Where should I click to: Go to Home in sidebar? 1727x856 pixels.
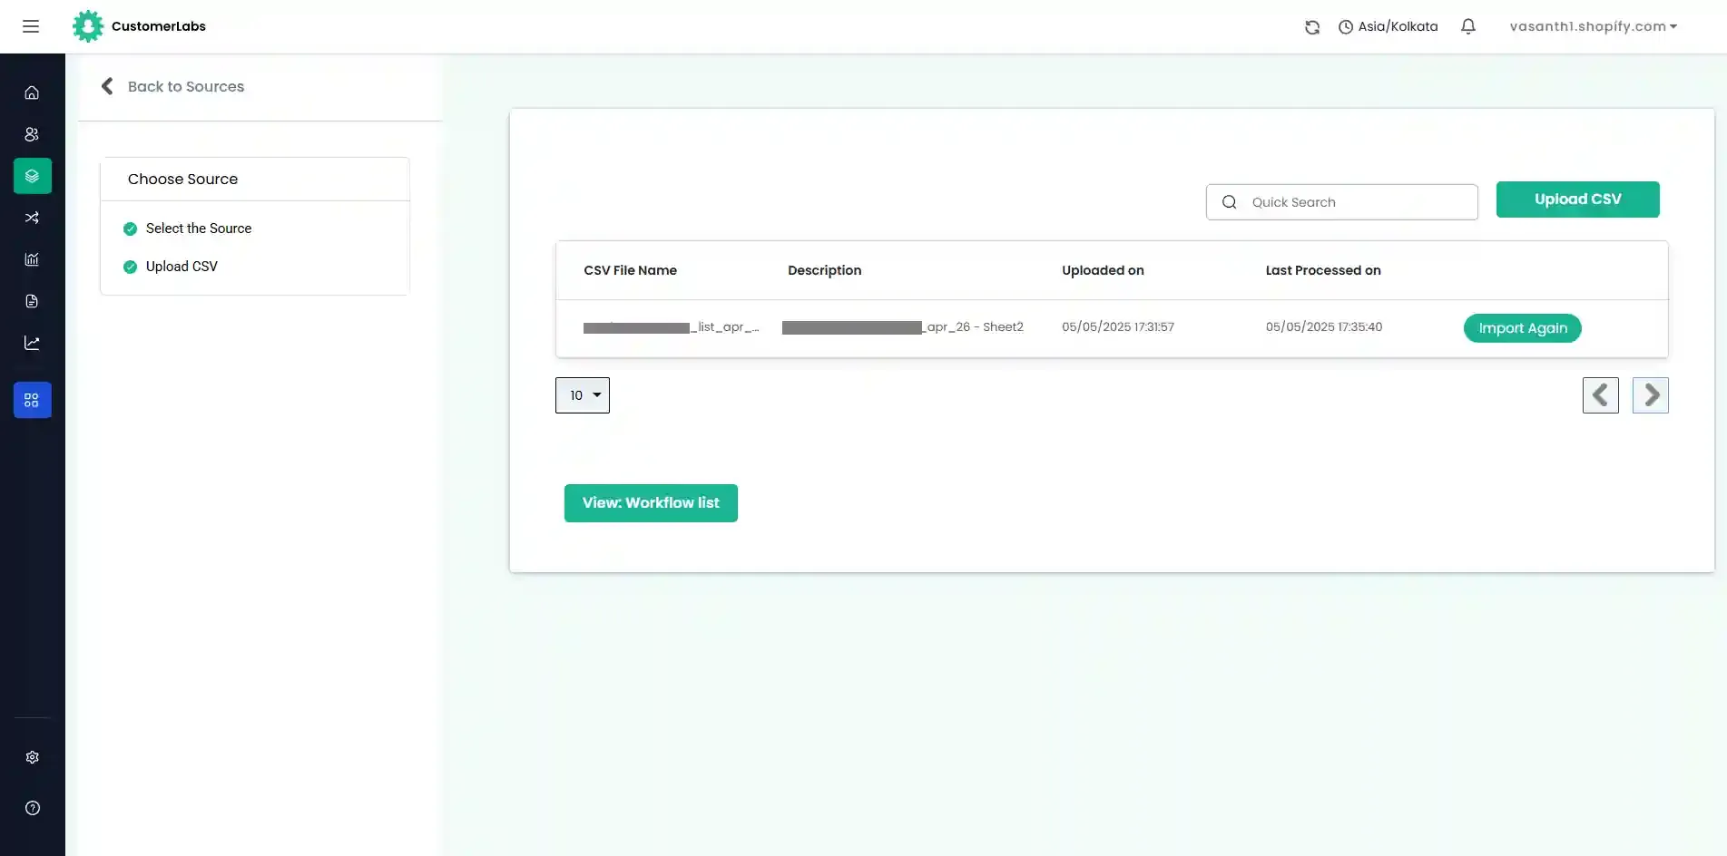tap(32, 92)
